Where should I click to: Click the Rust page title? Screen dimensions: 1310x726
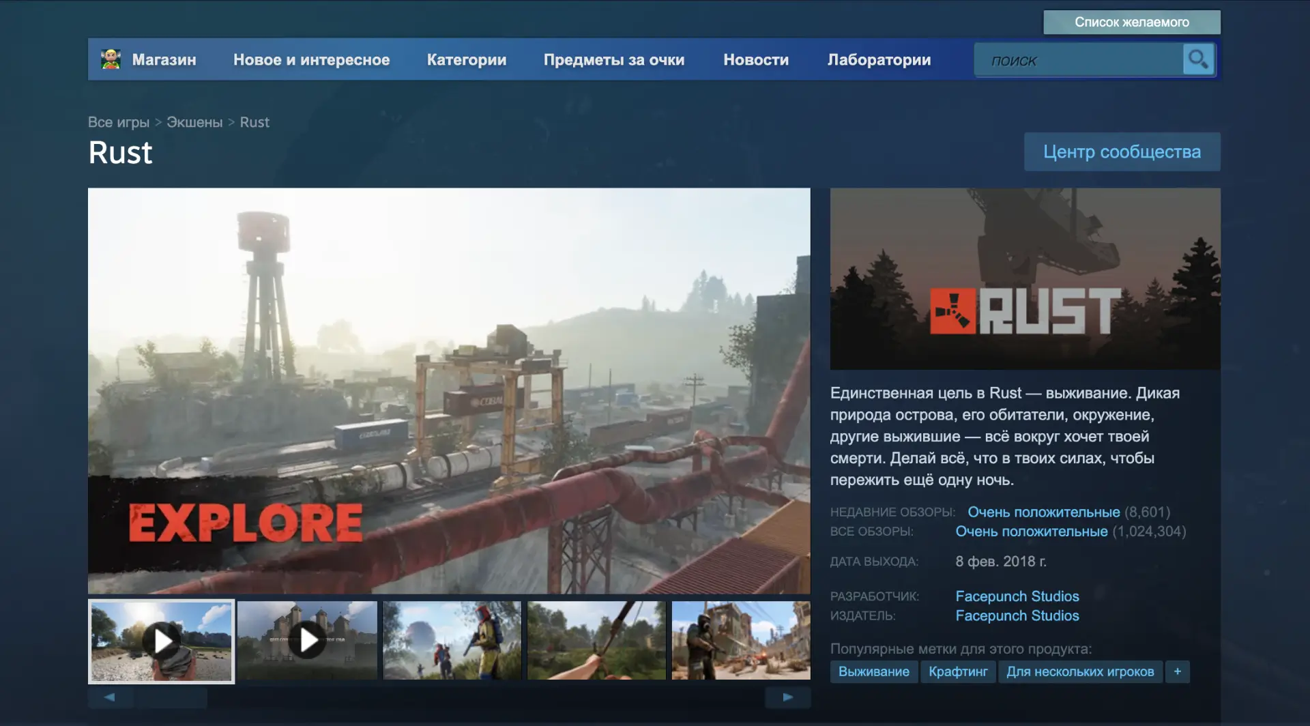tap(121, 153)
